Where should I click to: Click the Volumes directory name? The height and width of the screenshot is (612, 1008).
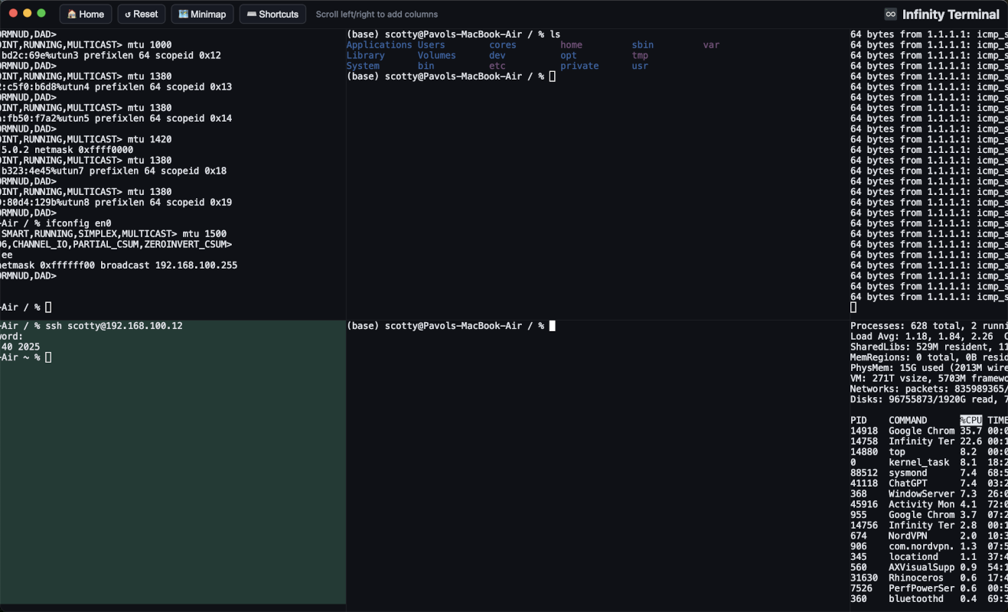[436, 56]
